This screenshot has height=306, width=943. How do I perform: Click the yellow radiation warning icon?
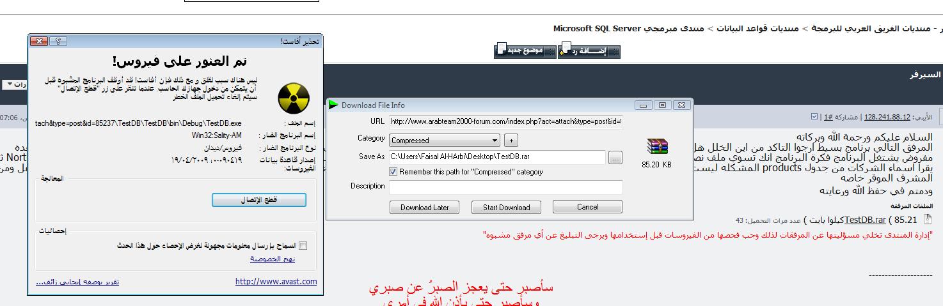coord(294,100)
